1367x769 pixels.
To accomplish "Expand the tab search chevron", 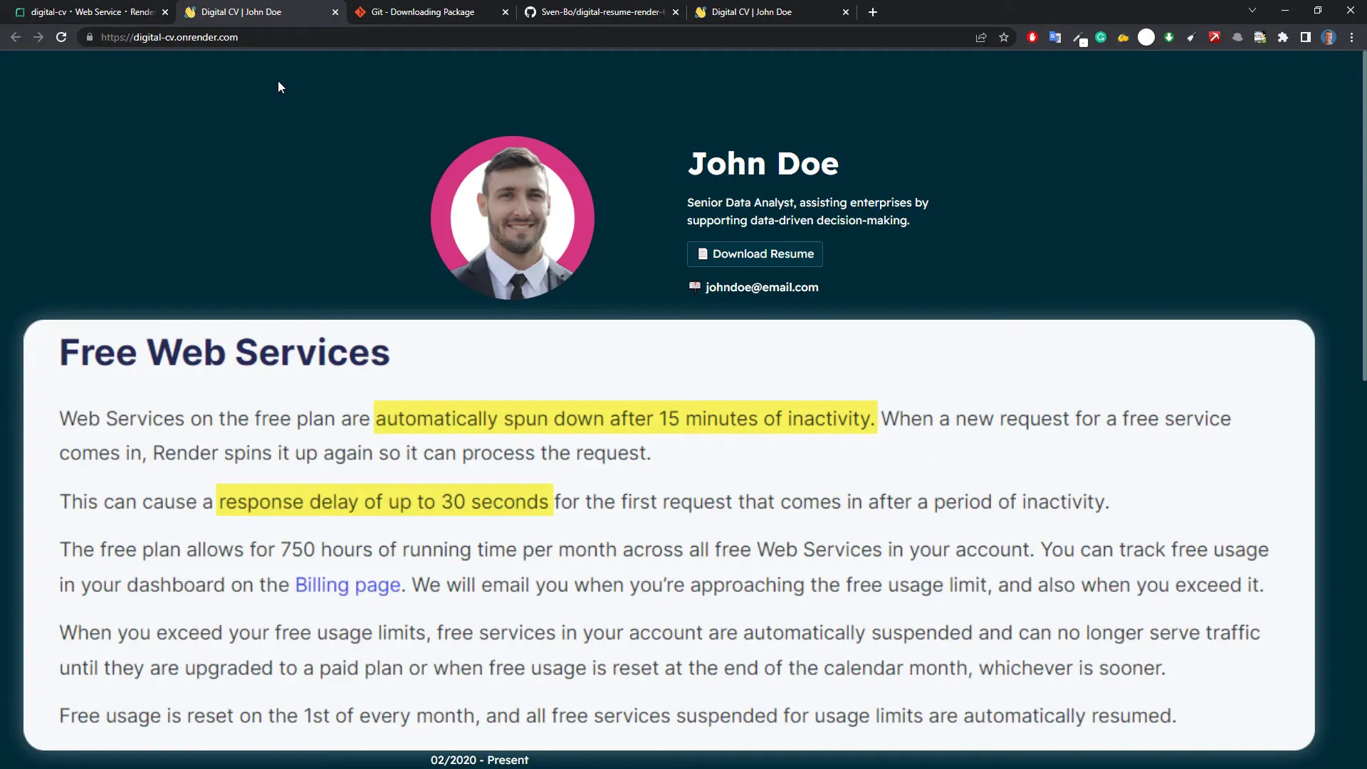I will (1252, 11).
